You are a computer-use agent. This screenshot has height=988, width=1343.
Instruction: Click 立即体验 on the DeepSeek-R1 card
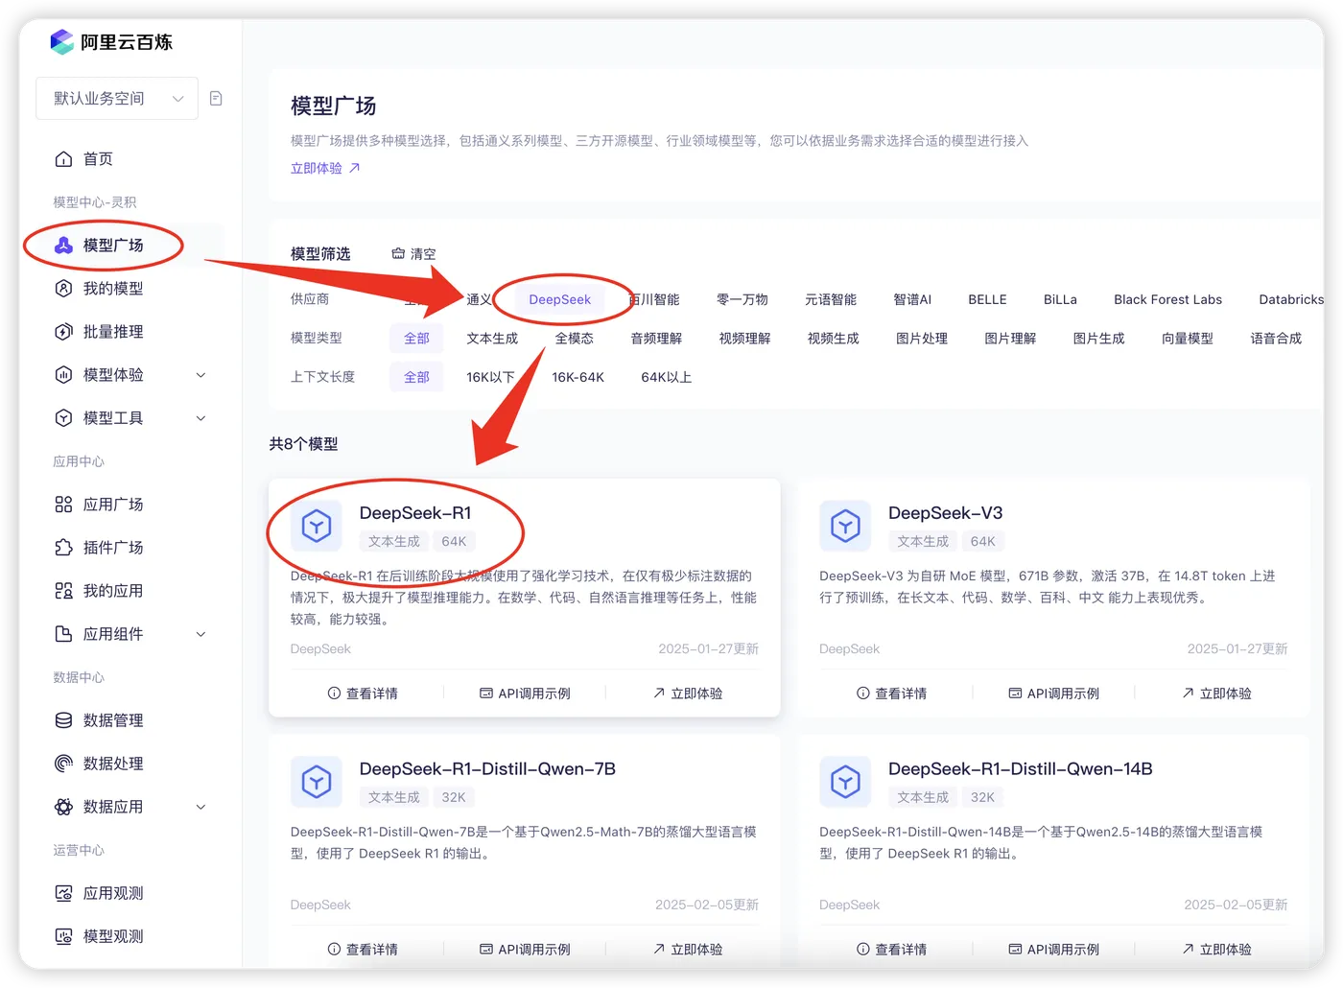[x=688, y=694]
